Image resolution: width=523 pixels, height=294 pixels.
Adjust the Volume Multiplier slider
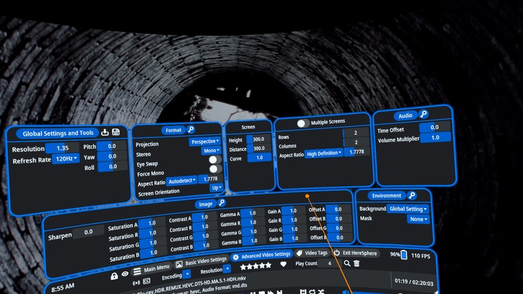pyautogui.click(x=435, y=137)
